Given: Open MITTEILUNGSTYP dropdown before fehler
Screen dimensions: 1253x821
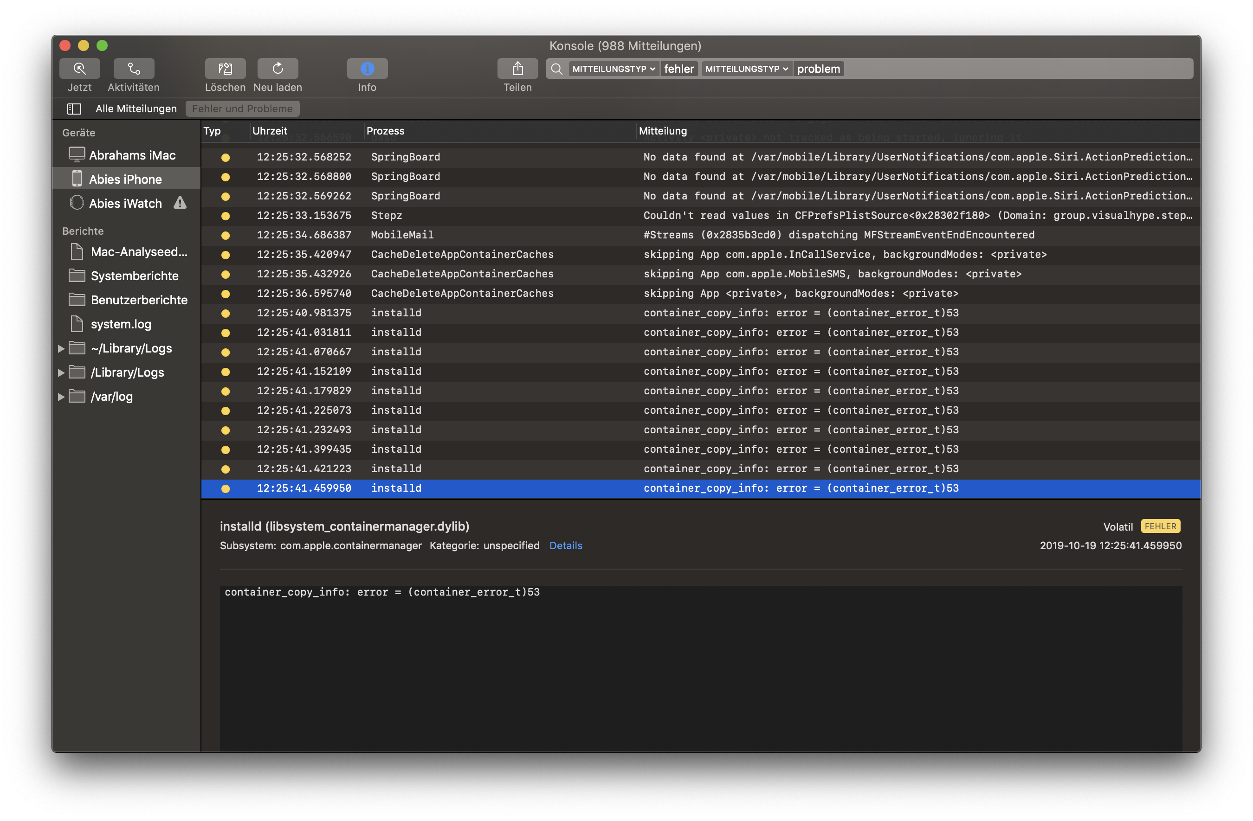Looking at the screenshot, I should point(614,69).
